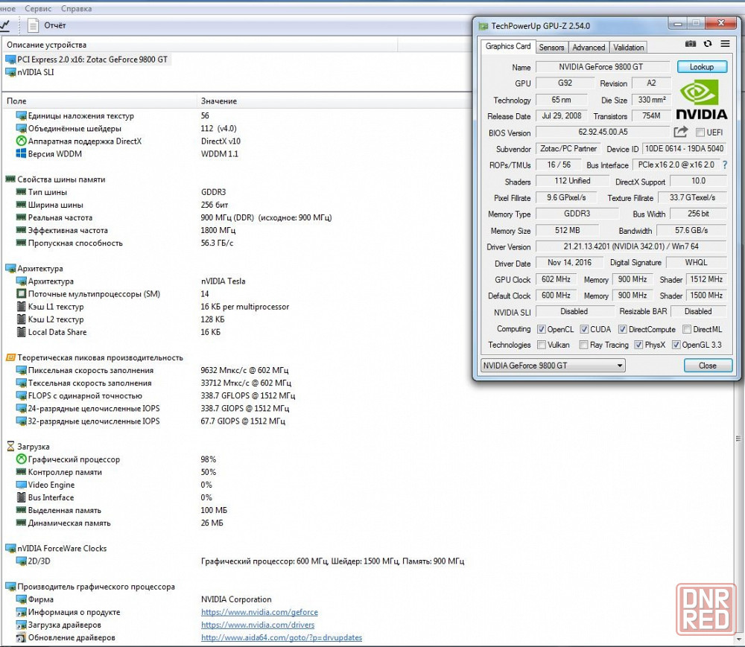This screenshot has width=745, height=647.
Task: Click the memory icon beside Свойства шины памяти
Action: point(10,179)
